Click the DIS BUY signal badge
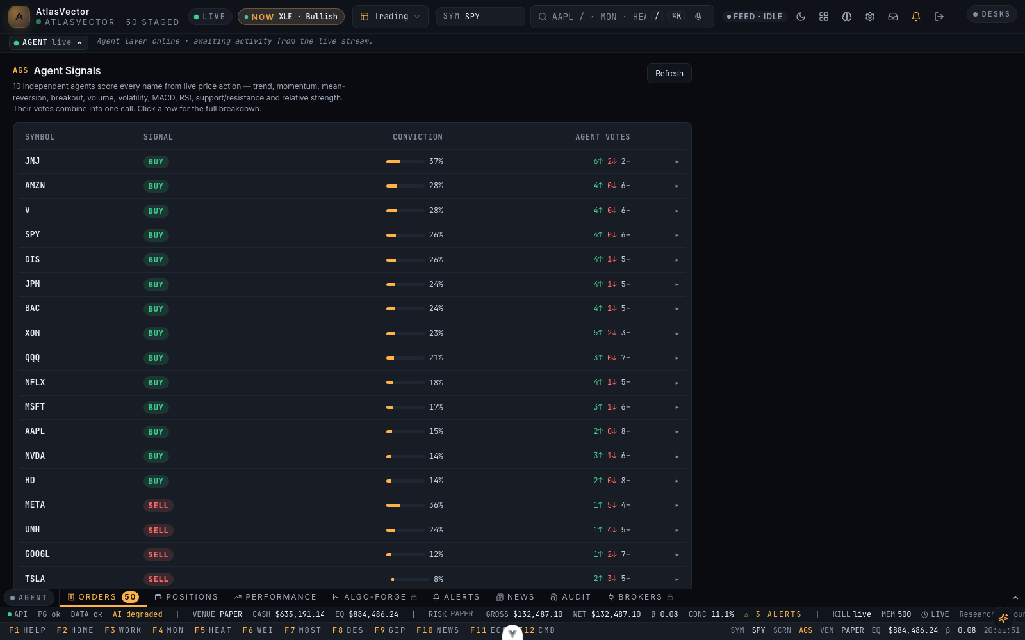Image resolution: width=1025 pixels, height=640 pixels. coord(156,260)
